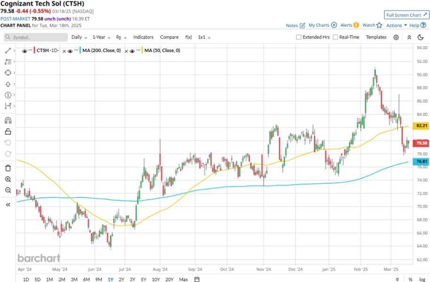
Task: Open the Daily interval dropdown
Action: click(79, 37)
